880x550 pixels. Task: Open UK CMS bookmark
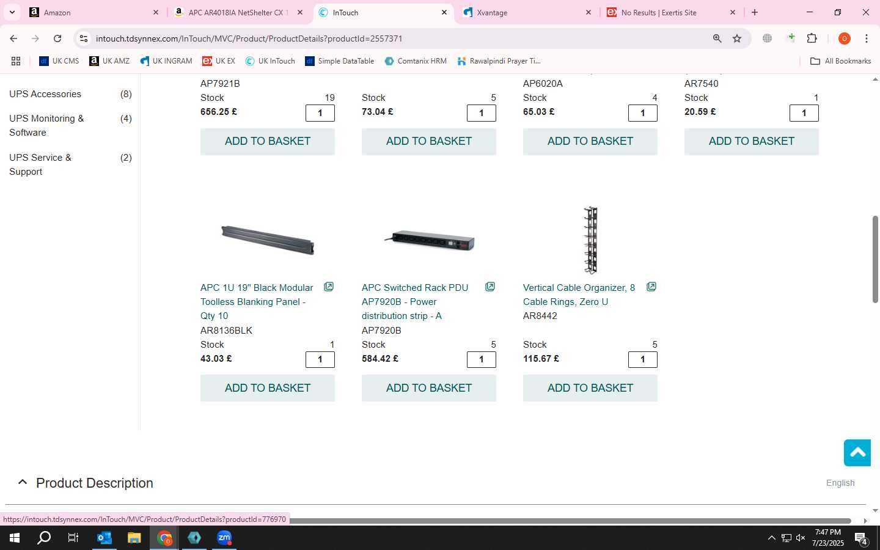(x=59, y=61)
